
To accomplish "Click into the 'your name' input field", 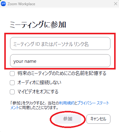I will [60, 61].
